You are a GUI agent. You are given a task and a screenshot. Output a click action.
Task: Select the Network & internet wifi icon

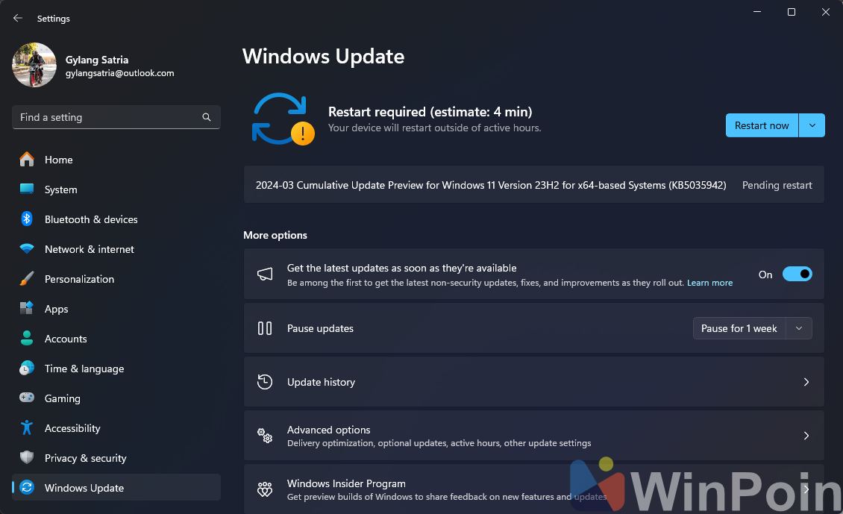(x=27, y=249)
